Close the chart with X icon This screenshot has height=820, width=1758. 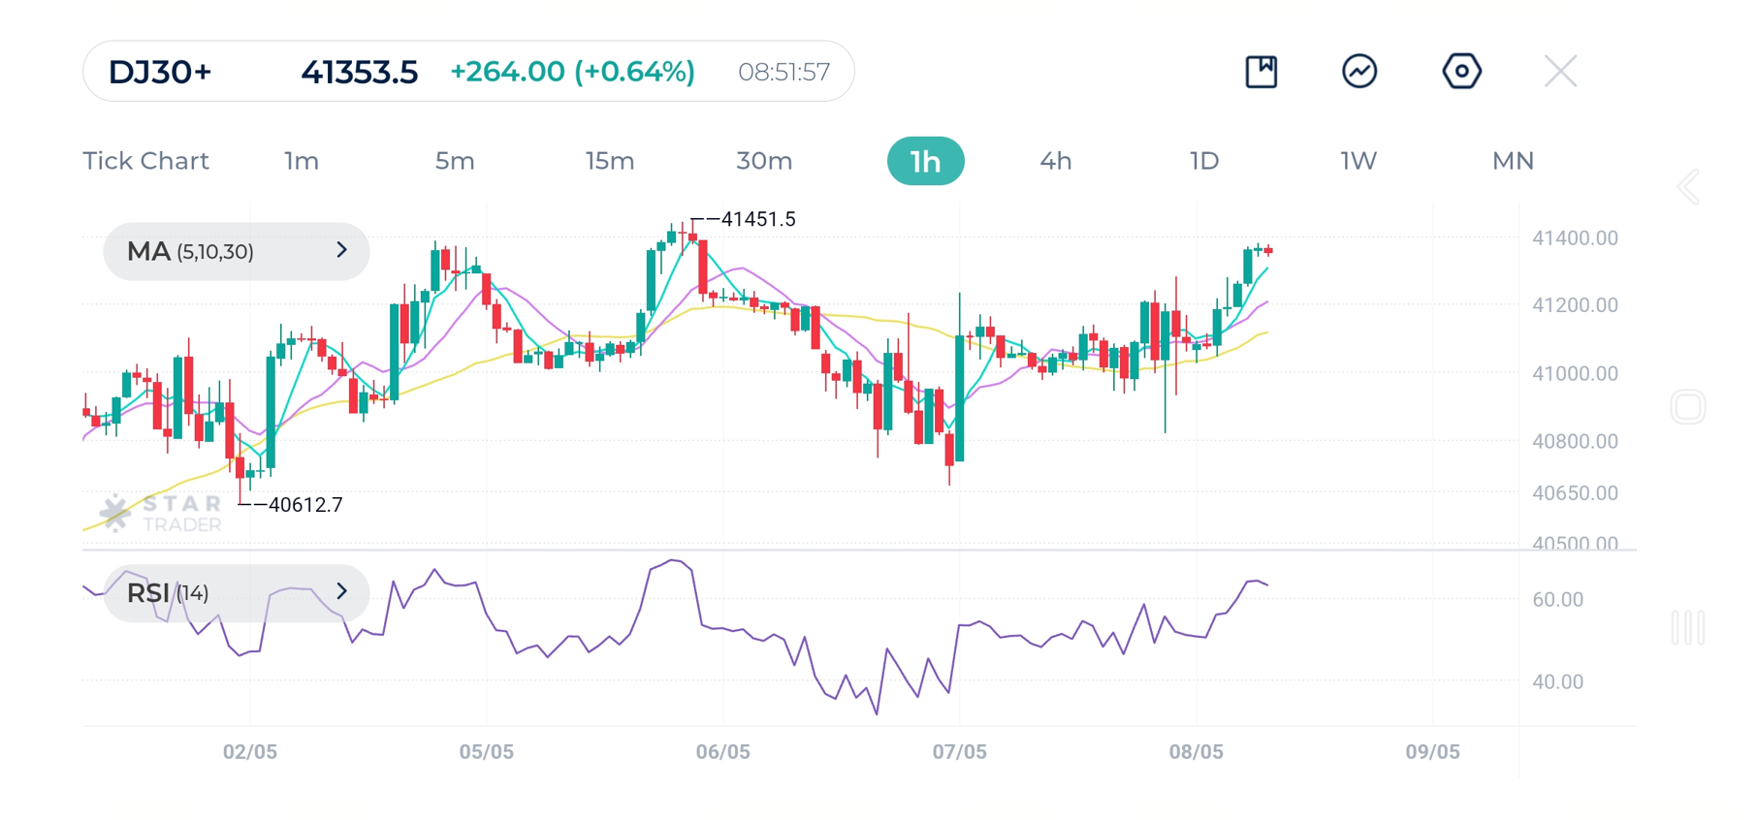(1560, 72)
